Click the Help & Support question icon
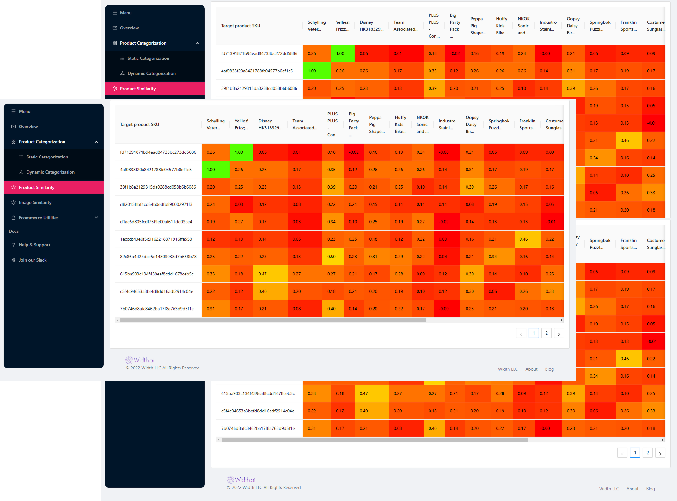The height and width of the screenshot is (501, 677). pos(14,245)
